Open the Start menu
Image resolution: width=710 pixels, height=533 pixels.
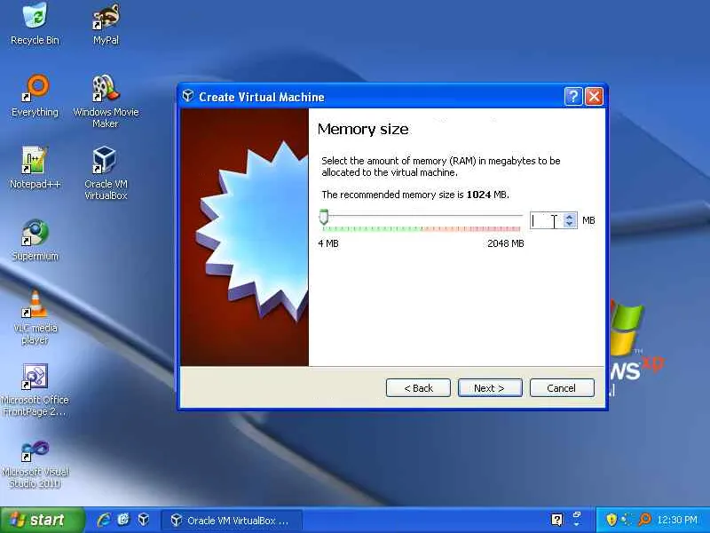pos(42,520)
